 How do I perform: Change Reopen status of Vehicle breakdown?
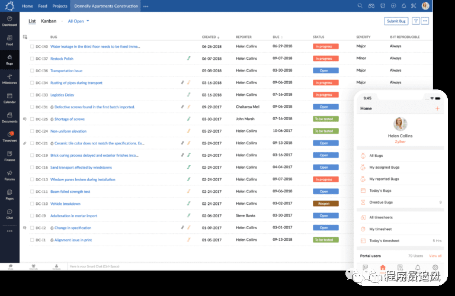(326, 204)
